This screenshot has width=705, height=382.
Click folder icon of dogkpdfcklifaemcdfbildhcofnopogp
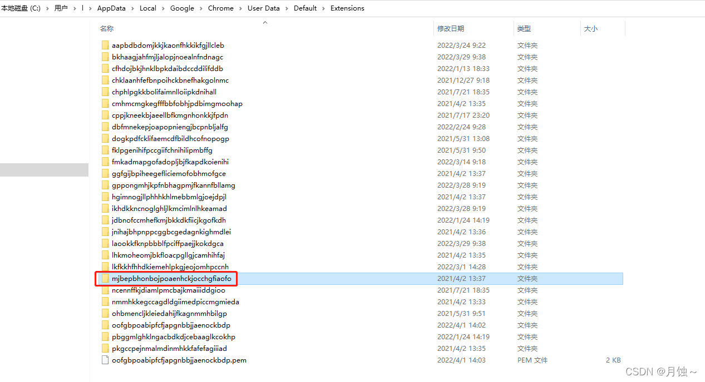click(x=105, y=139)
